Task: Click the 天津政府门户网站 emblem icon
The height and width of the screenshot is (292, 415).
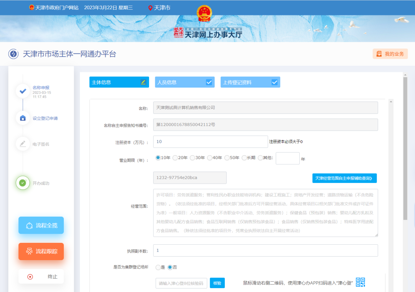Action: click(x=32, y=8)
